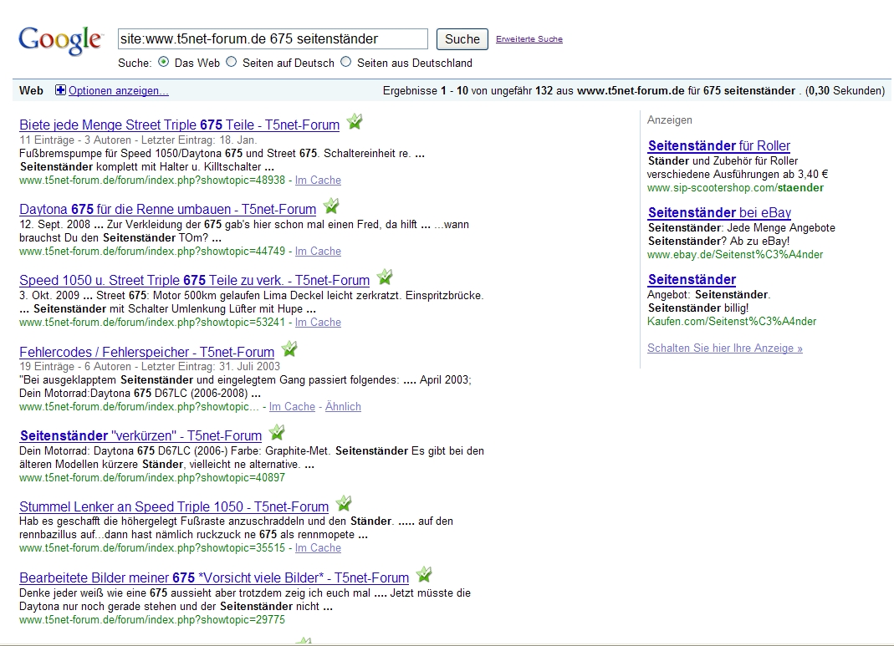
Task: Click the Google logo
Action: 60,41
